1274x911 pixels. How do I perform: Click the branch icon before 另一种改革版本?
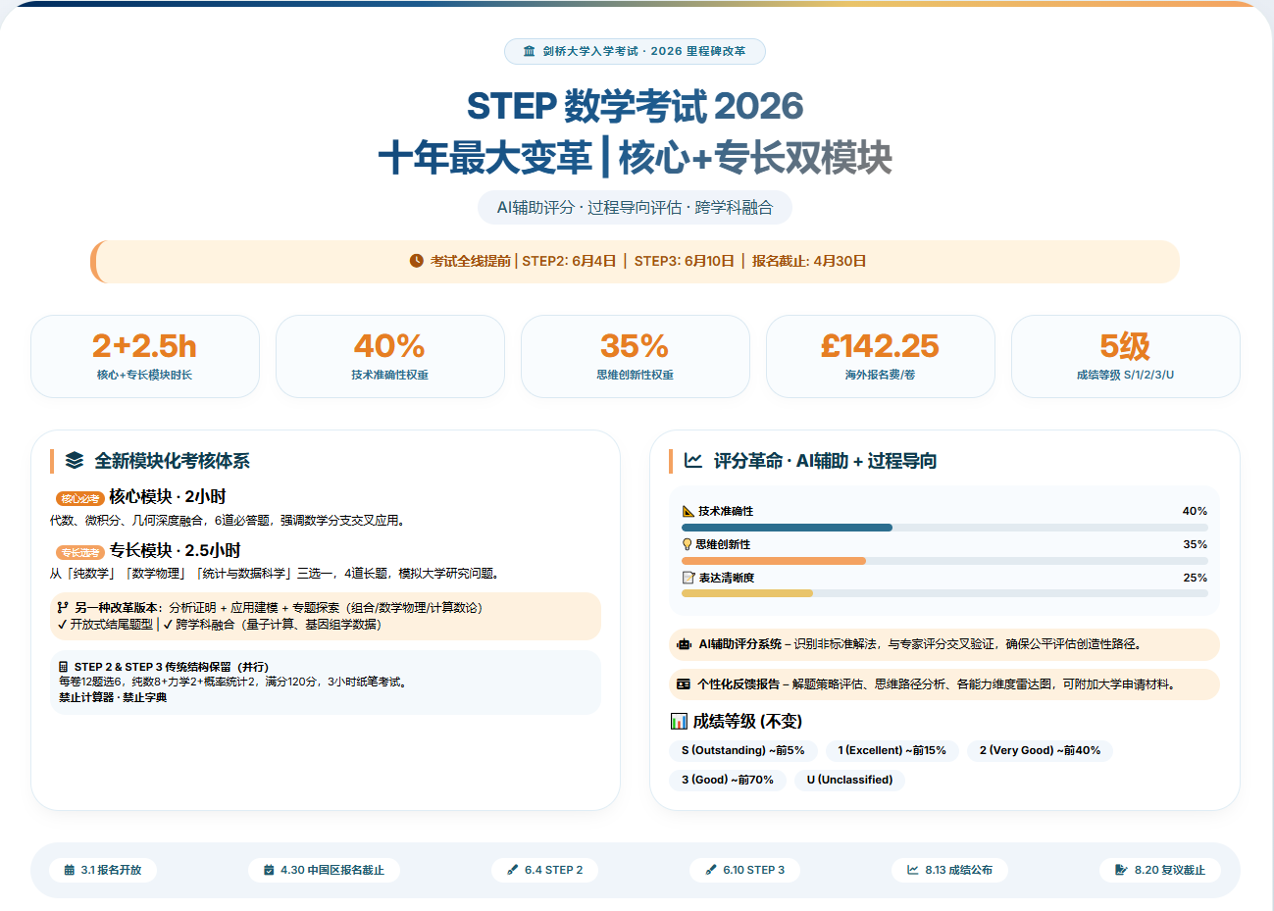(63, 608)
